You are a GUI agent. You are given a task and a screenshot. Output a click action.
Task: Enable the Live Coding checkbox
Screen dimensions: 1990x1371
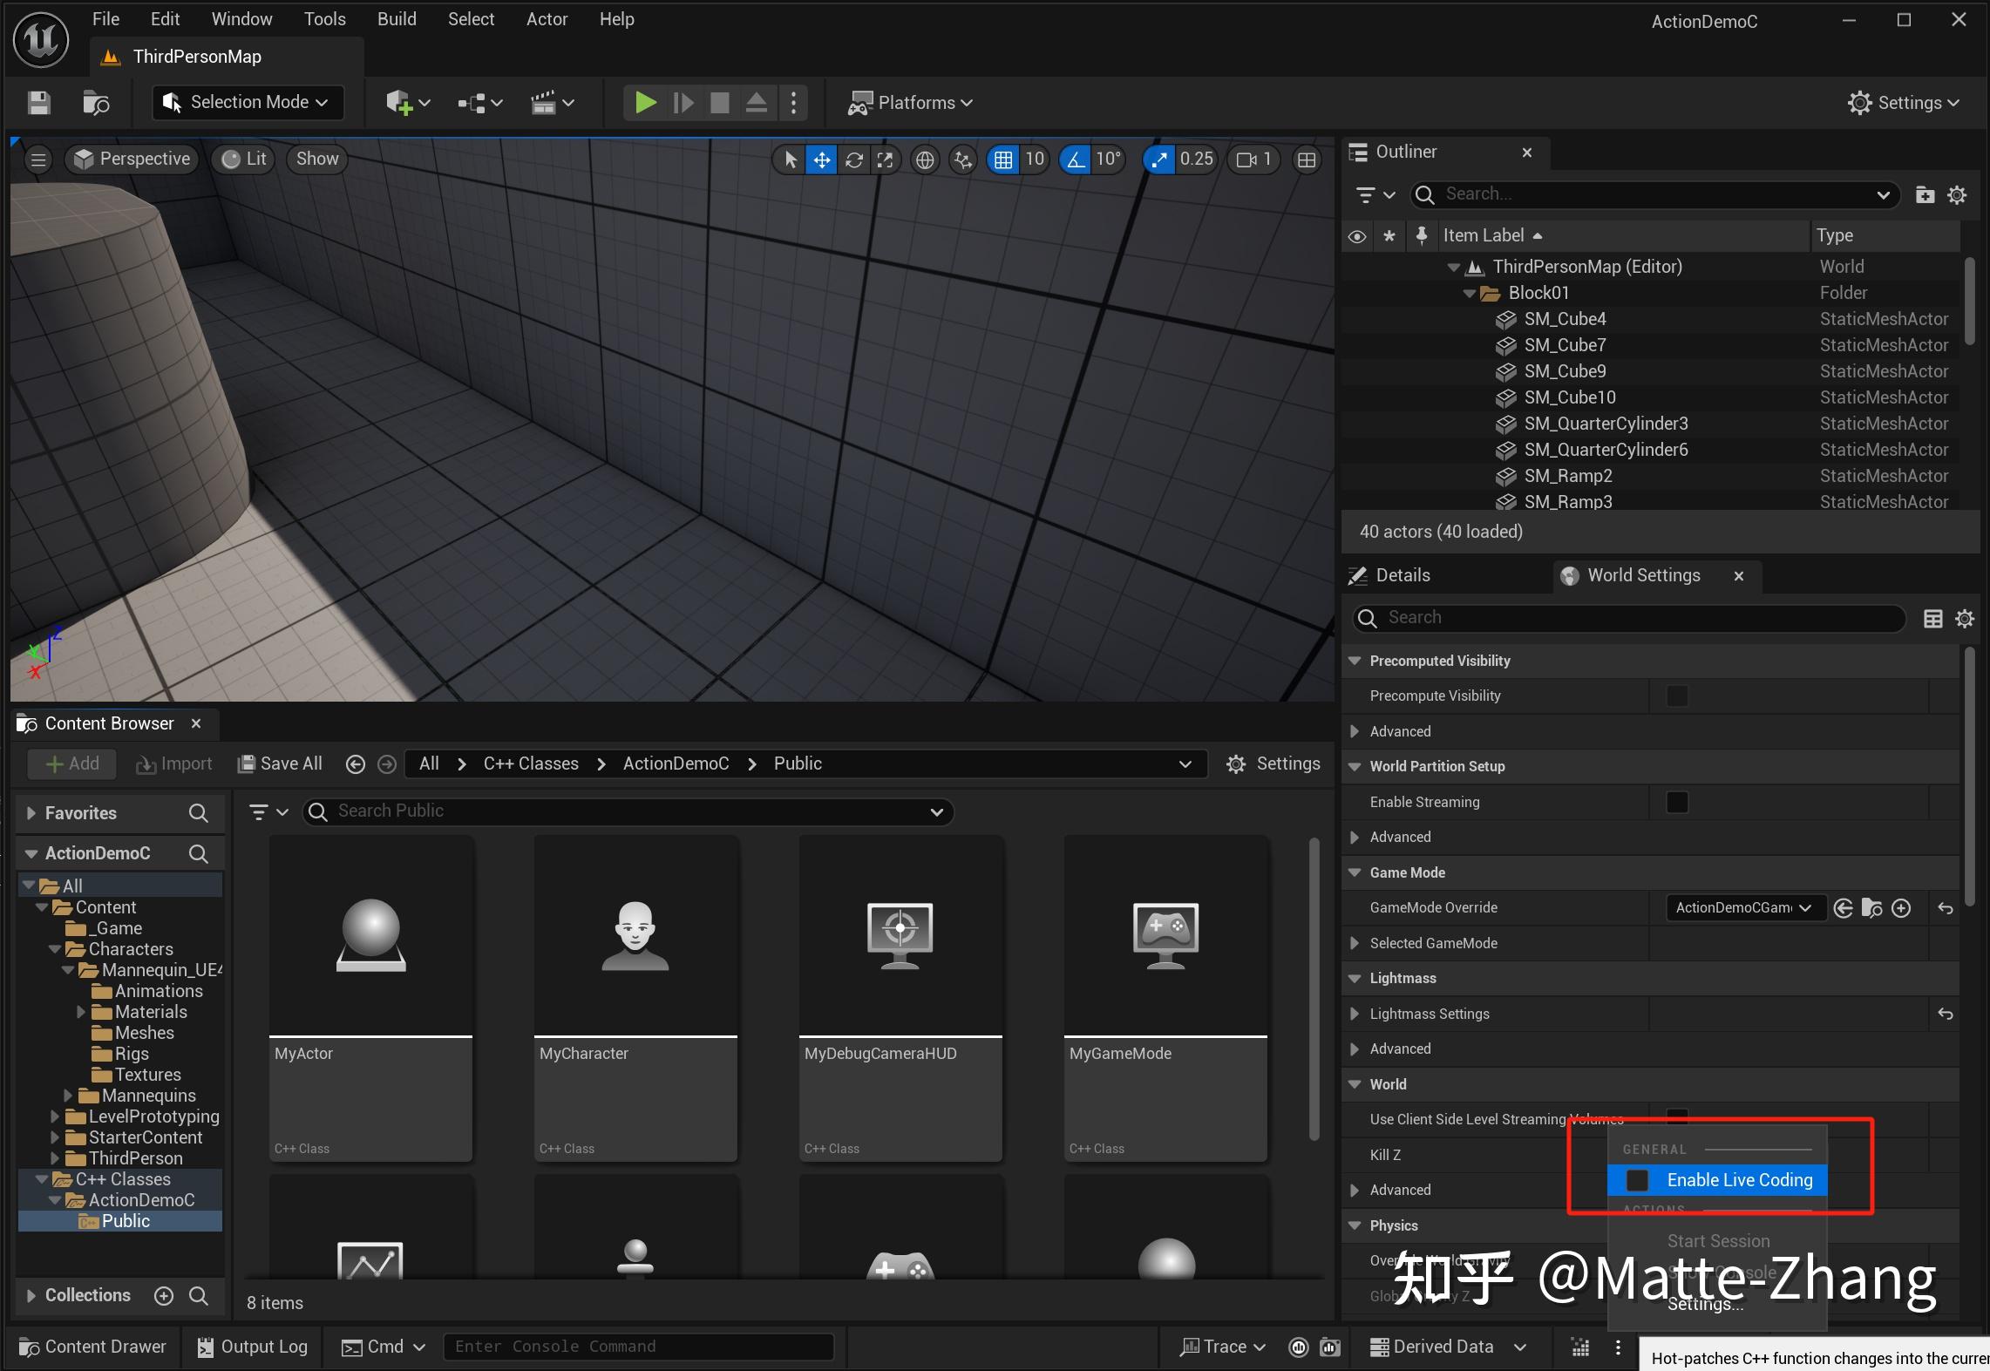(1637, 1180)
